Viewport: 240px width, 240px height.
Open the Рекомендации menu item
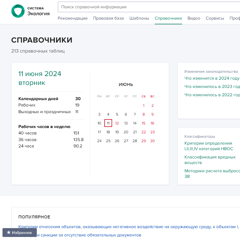(73, 18)
